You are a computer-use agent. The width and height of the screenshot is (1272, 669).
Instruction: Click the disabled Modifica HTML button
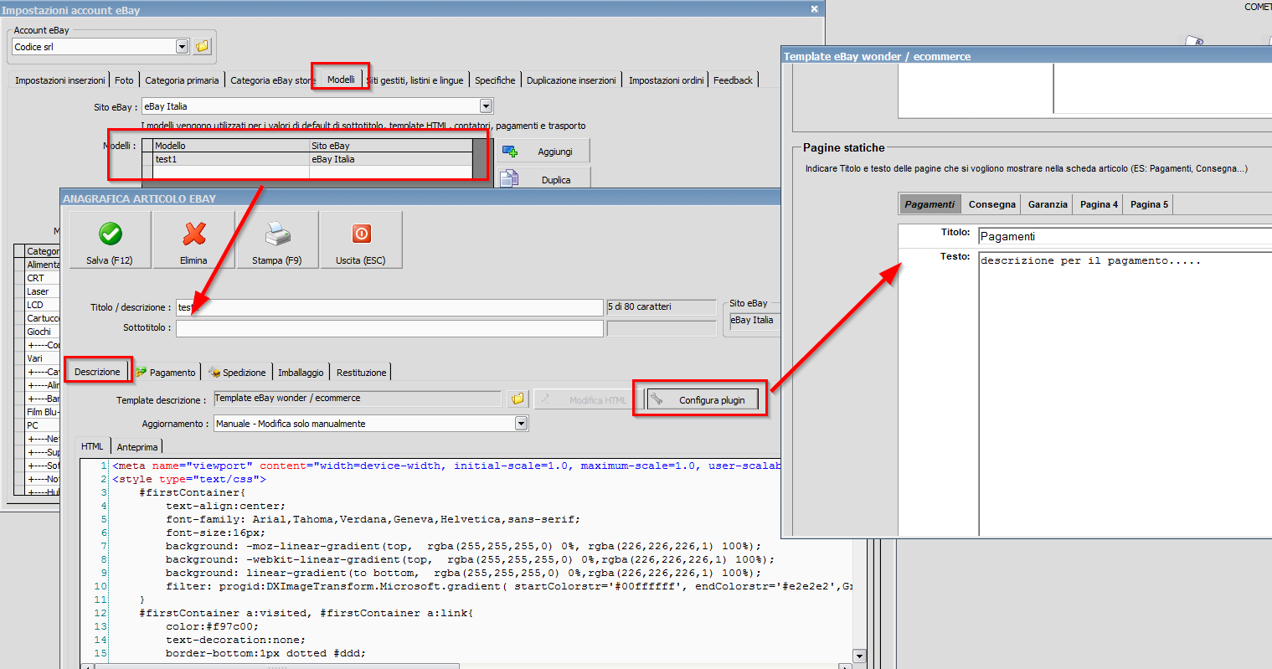click(x=586, y=399)
